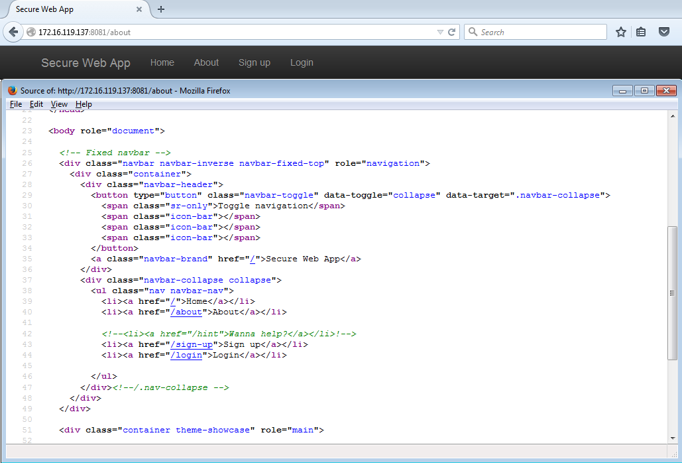Click line number 42 in source
The image size is (682, 463).
coord(27,334)
